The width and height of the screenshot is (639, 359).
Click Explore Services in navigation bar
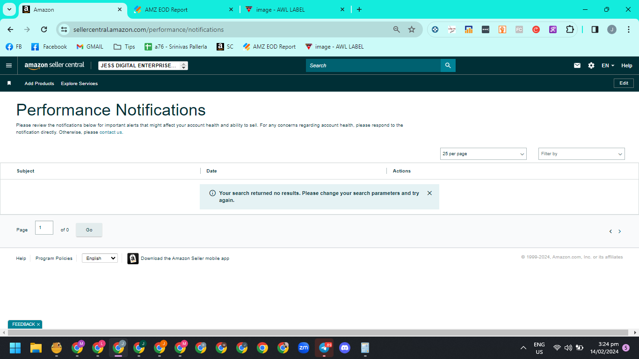coord(79,83)
